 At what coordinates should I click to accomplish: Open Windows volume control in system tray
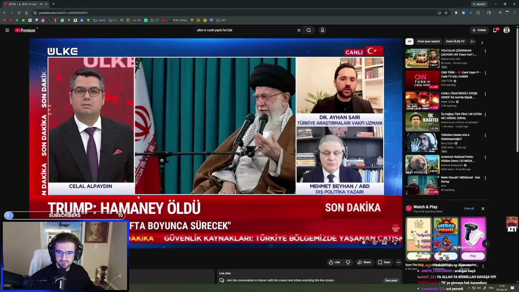coord(479,288)
